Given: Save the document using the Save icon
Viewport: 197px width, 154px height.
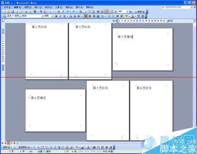Looking at the screenshot, I should [13, 12].
